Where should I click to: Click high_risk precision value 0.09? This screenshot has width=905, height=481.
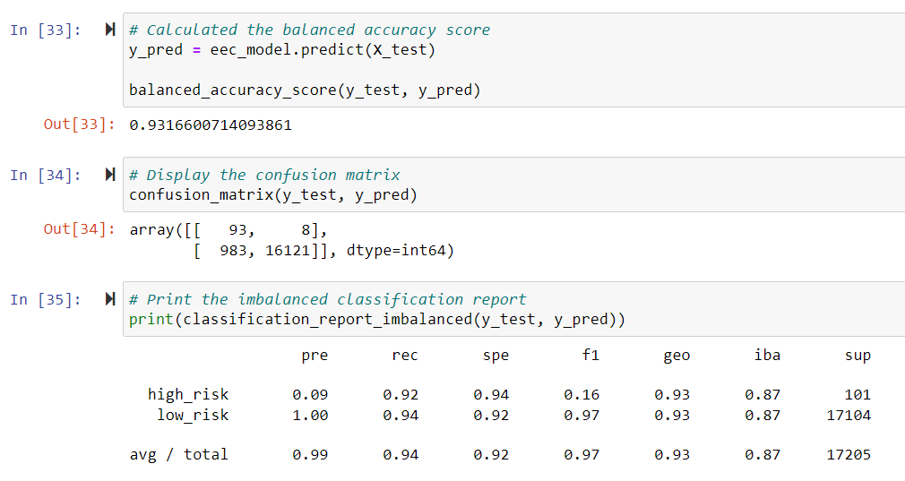point(310,395)
